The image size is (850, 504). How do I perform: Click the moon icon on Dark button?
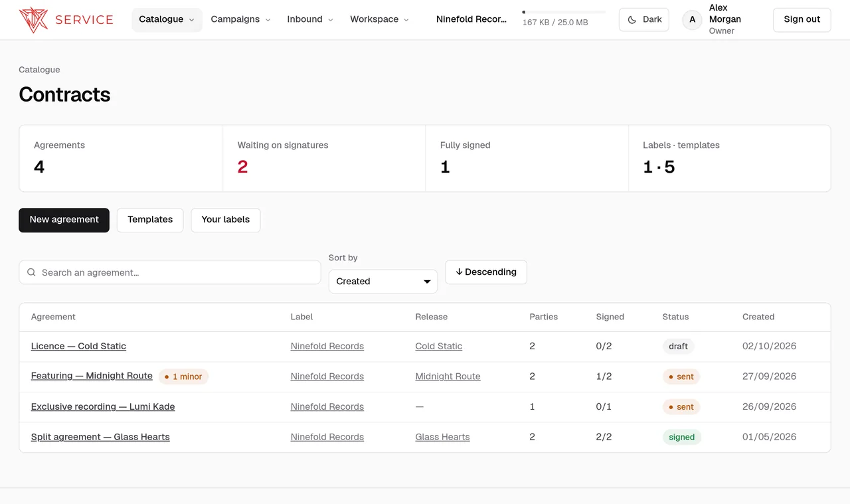[x=632, y=20]
